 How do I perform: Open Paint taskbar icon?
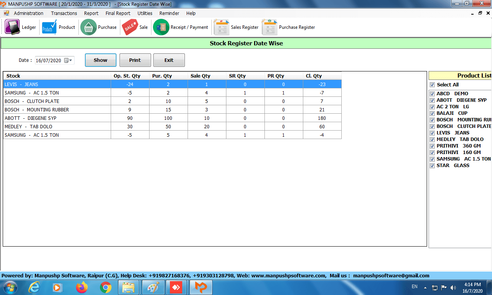[153, 287]
